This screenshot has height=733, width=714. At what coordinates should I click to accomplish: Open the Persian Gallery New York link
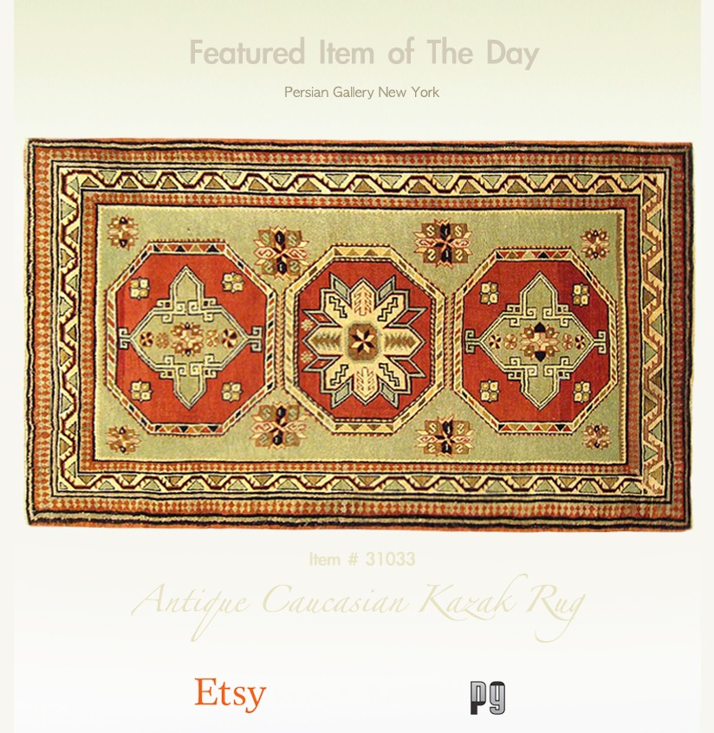point(361,92)
